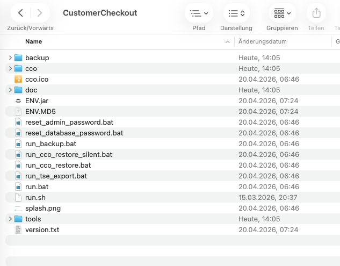Open the Darstellung view switcher

point(236,13)
